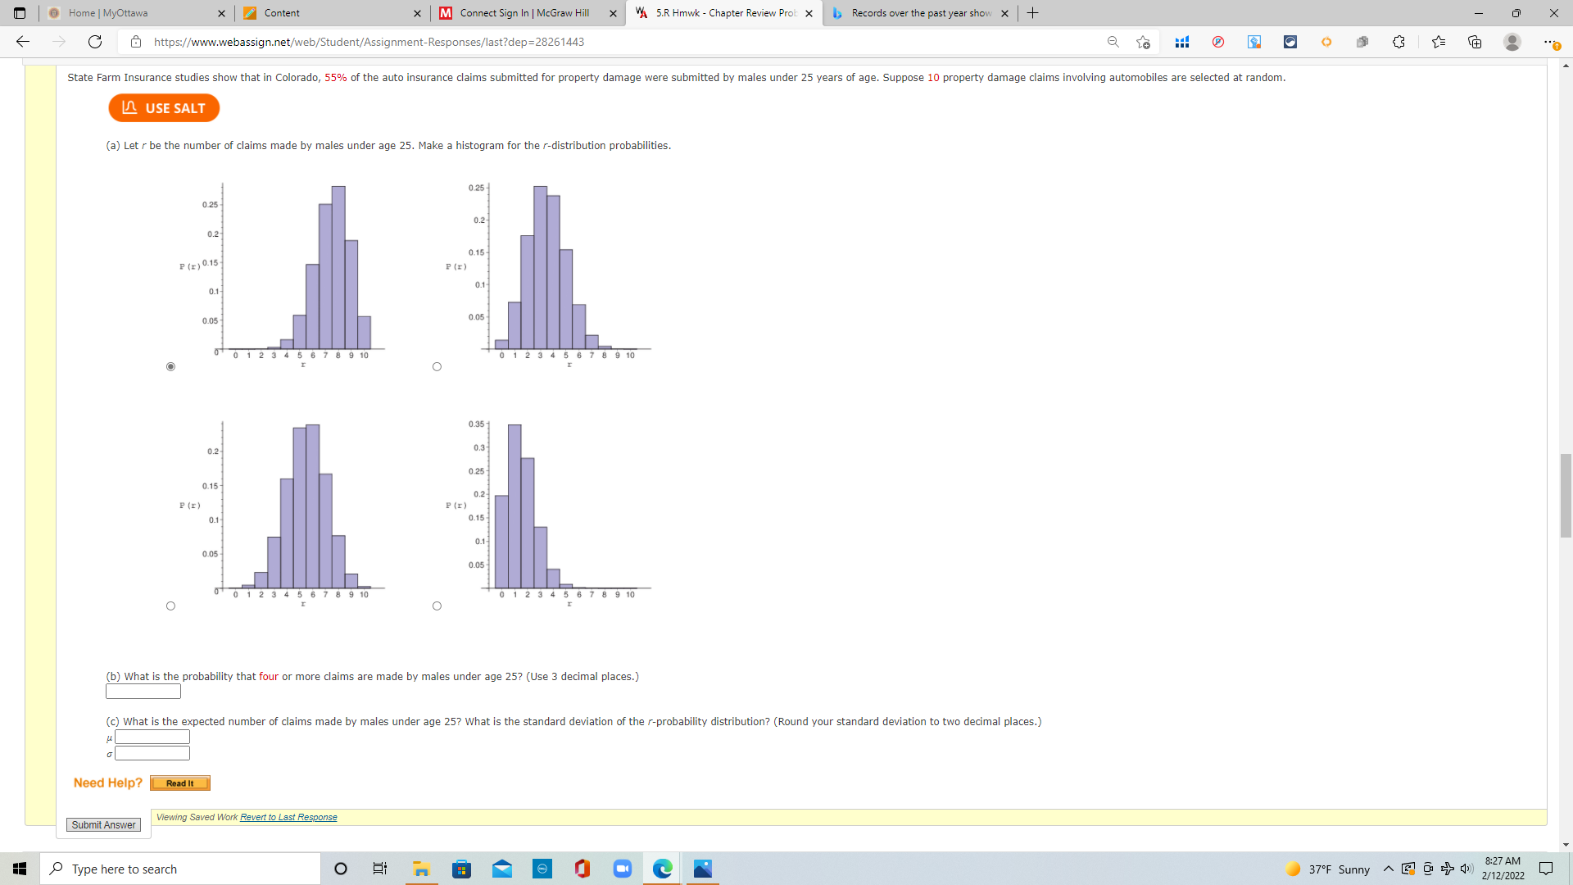Open the Collections icon in toolbar
This screenshot has width=1573, height=885.
1475,42
